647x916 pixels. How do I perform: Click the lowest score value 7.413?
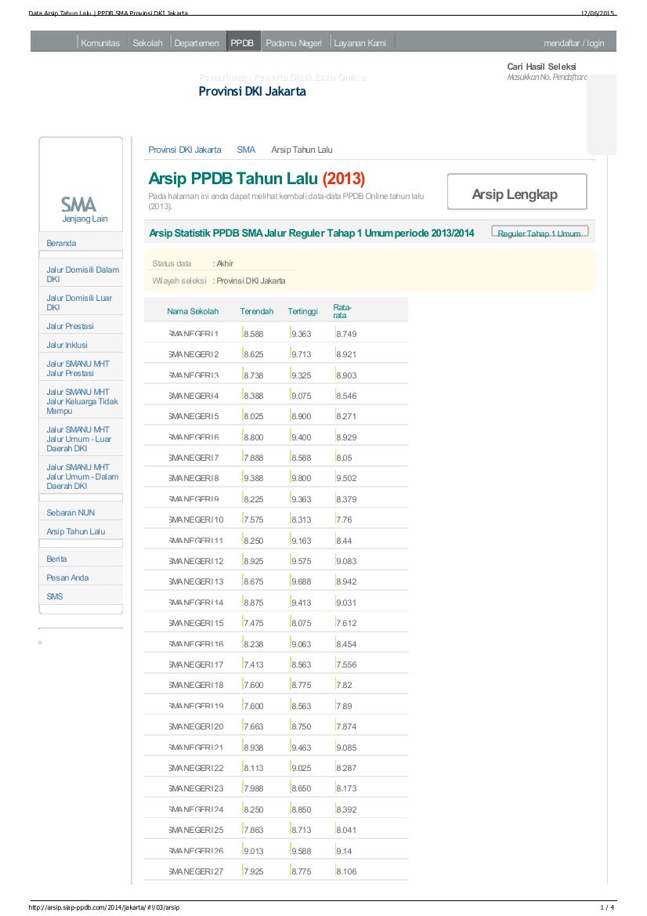point(254,664)
